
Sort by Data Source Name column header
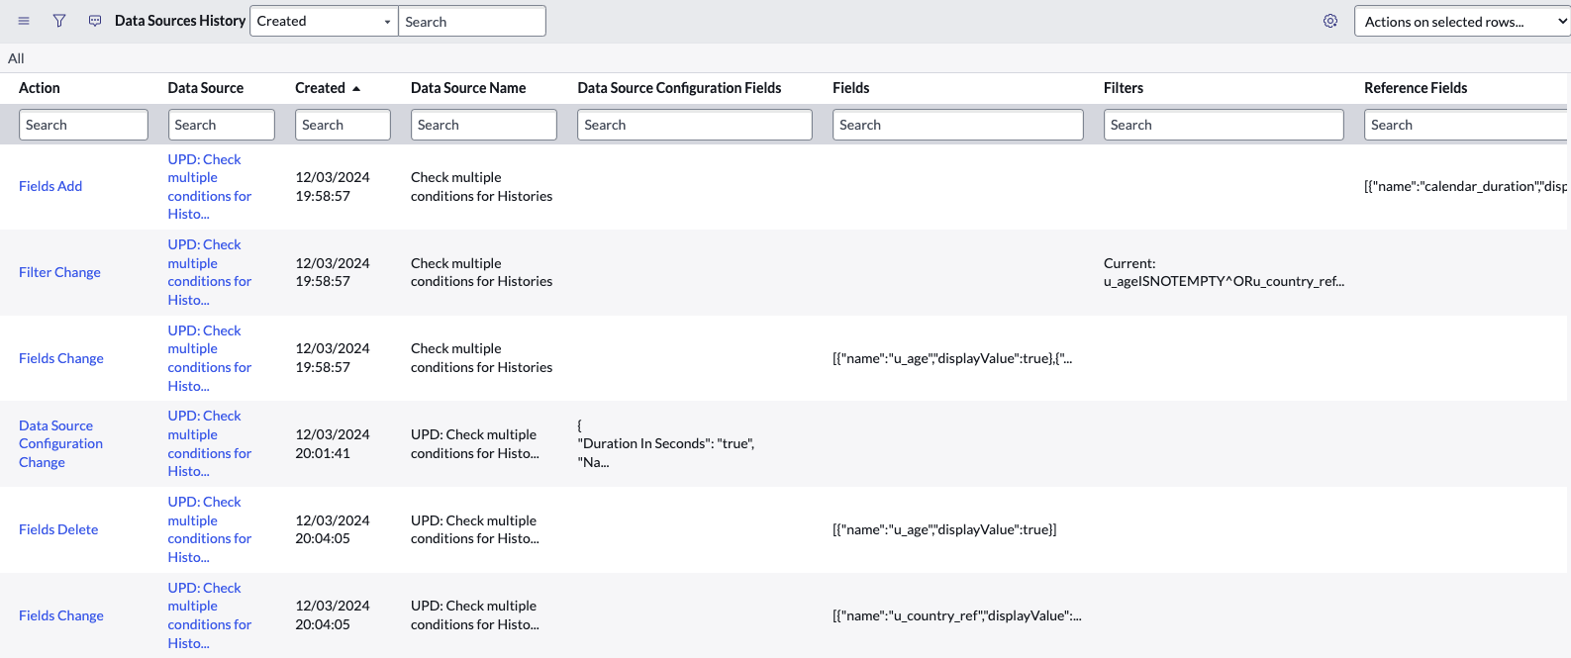[468, 88]
